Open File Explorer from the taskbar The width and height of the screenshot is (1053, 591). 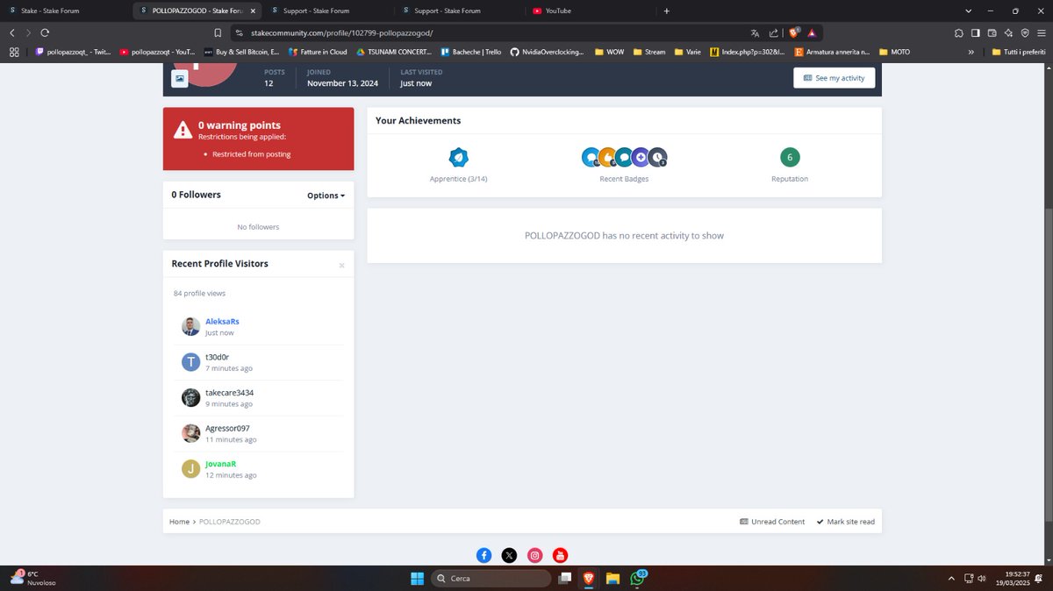612,579
